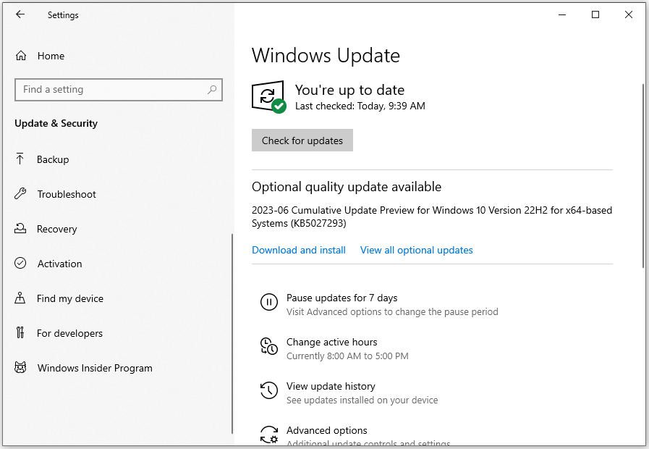This screenshot has width=649, height=449.
Task: Click the Change active hours clock icon
Action: (268, 347)
